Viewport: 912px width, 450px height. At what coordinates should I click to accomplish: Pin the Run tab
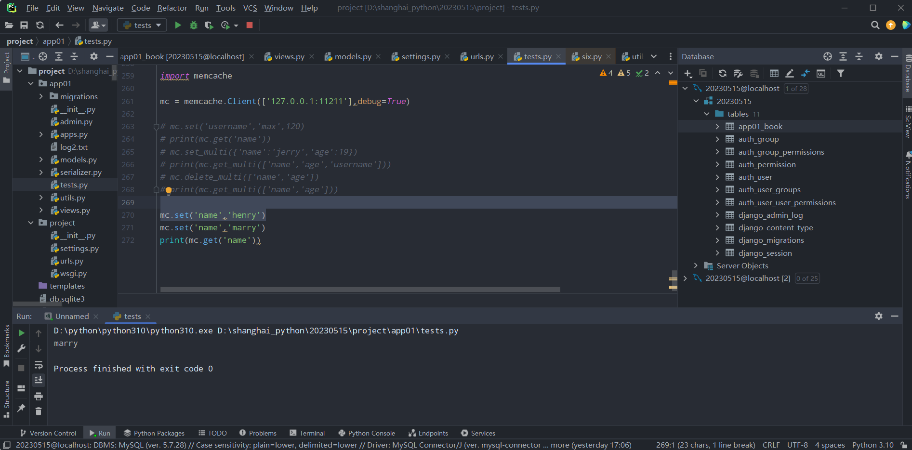tap(21, 408)
